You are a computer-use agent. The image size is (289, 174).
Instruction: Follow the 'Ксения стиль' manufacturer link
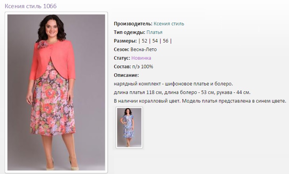(x=169, y=24)
